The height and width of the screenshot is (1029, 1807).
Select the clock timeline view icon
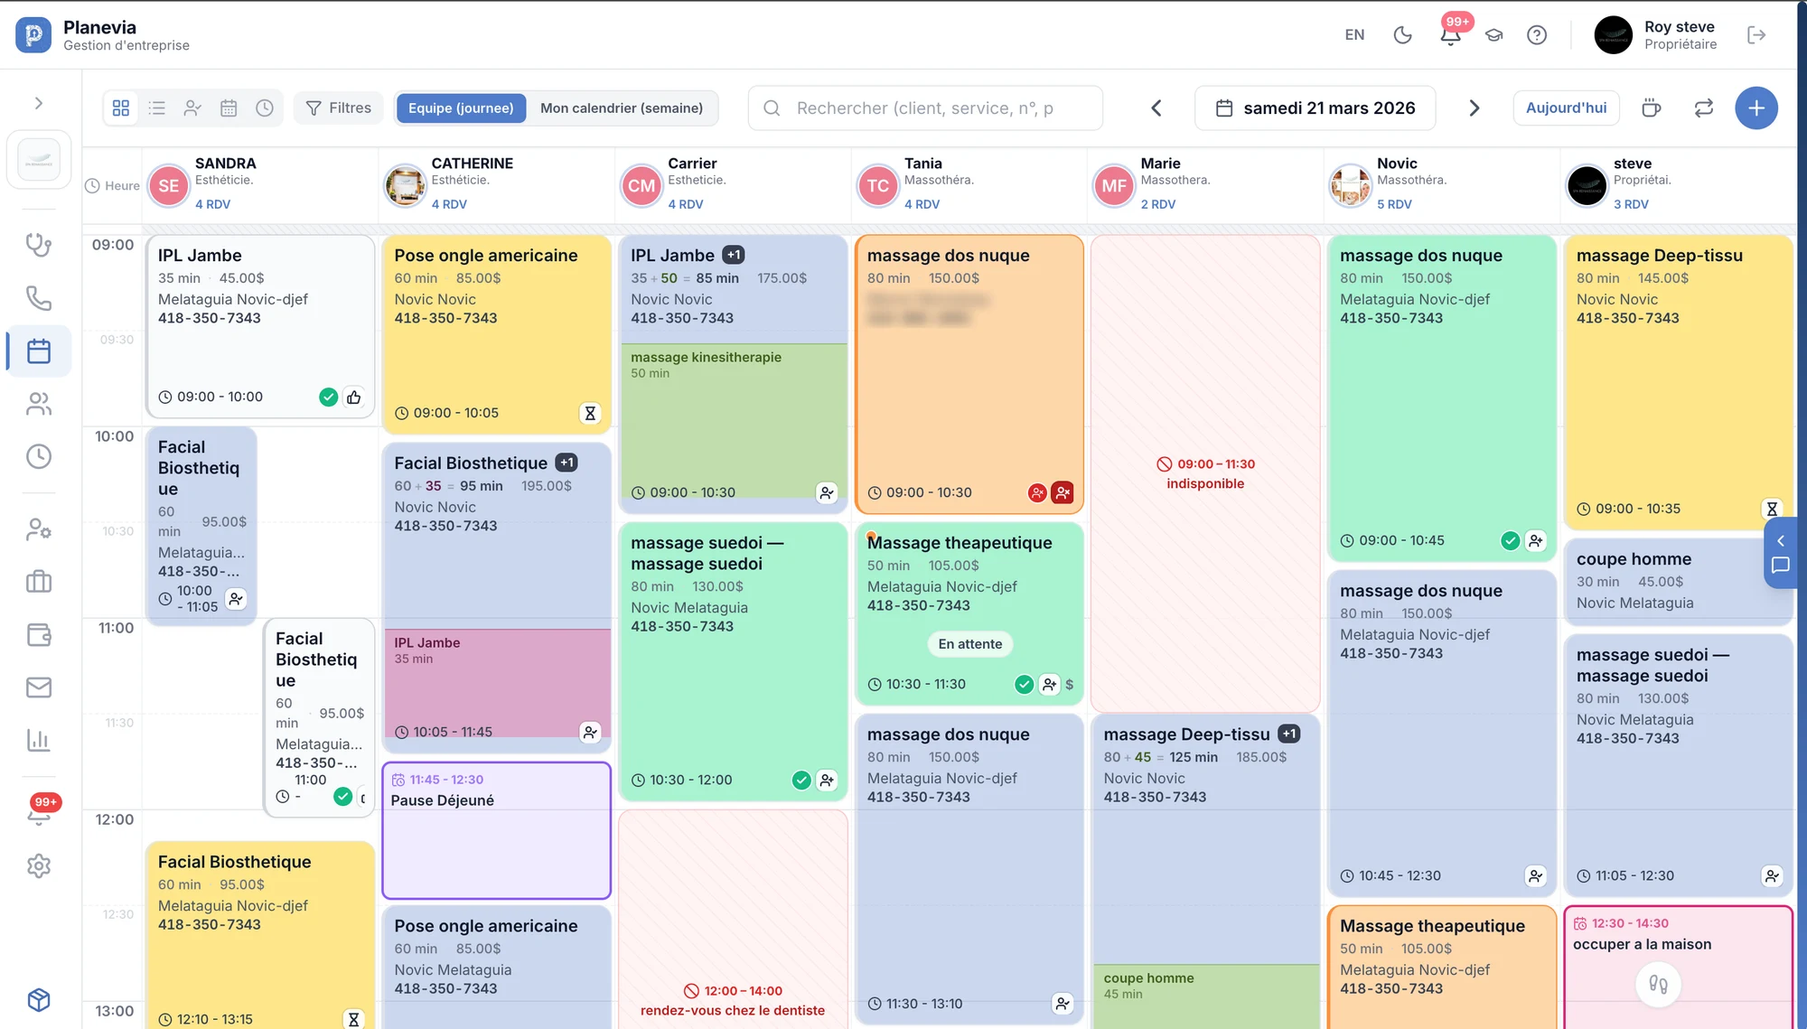[265, 108]
